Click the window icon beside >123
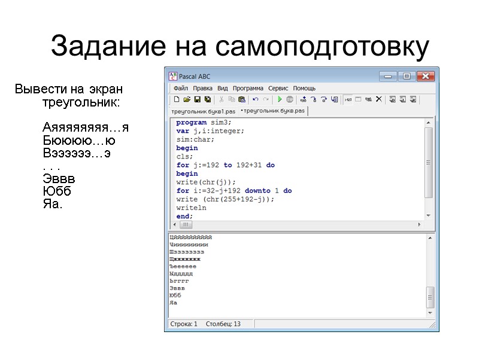This screenshot has width=479, height=359. pos(358,99)
